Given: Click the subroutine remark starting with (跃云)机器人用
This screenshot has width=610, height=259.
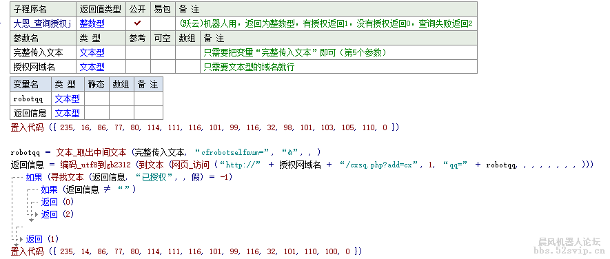Looking at the screenshot, I should pos(327,23).
